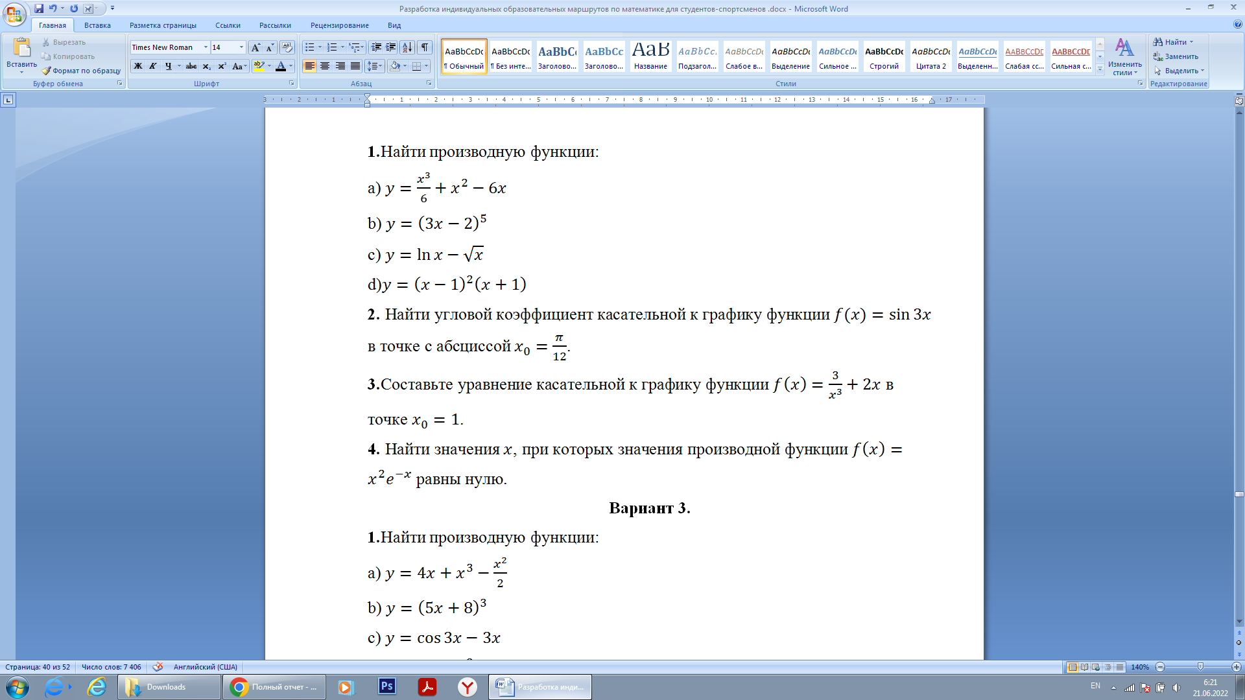
Task: Open the numbering list dropdown arrow
Action: [x=342, y=47]
